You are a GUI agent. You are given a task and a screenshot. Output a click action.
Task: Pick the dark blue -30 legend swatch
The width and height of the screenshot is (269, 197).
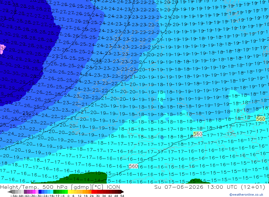(x=40, y=192)
